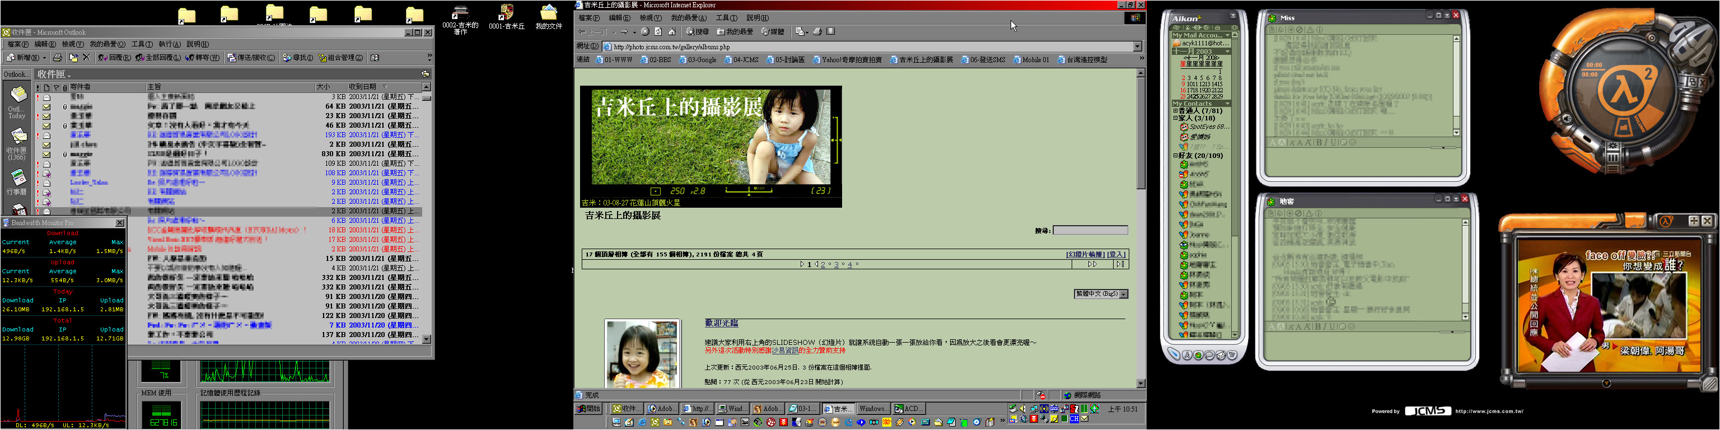Screen dimensions: 1720x430
Task: Click the IE Search (搜尋) button
Action: coord(697,31)
